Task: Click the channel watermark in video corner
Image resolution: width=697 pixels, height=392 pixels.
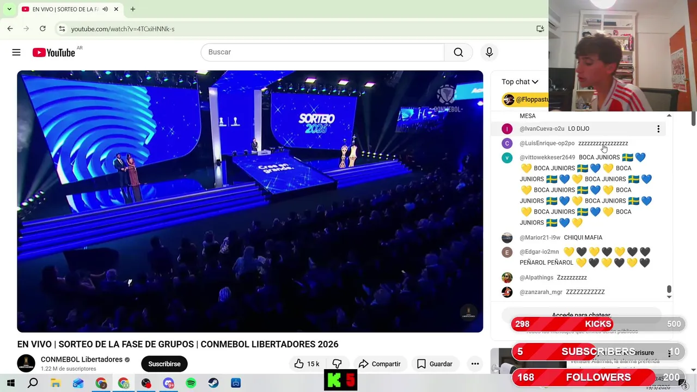Action: tap(468, 313)
